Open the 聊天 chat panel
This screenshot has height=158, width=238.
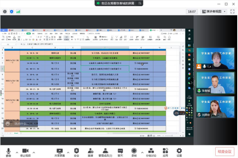click(120, 153)
